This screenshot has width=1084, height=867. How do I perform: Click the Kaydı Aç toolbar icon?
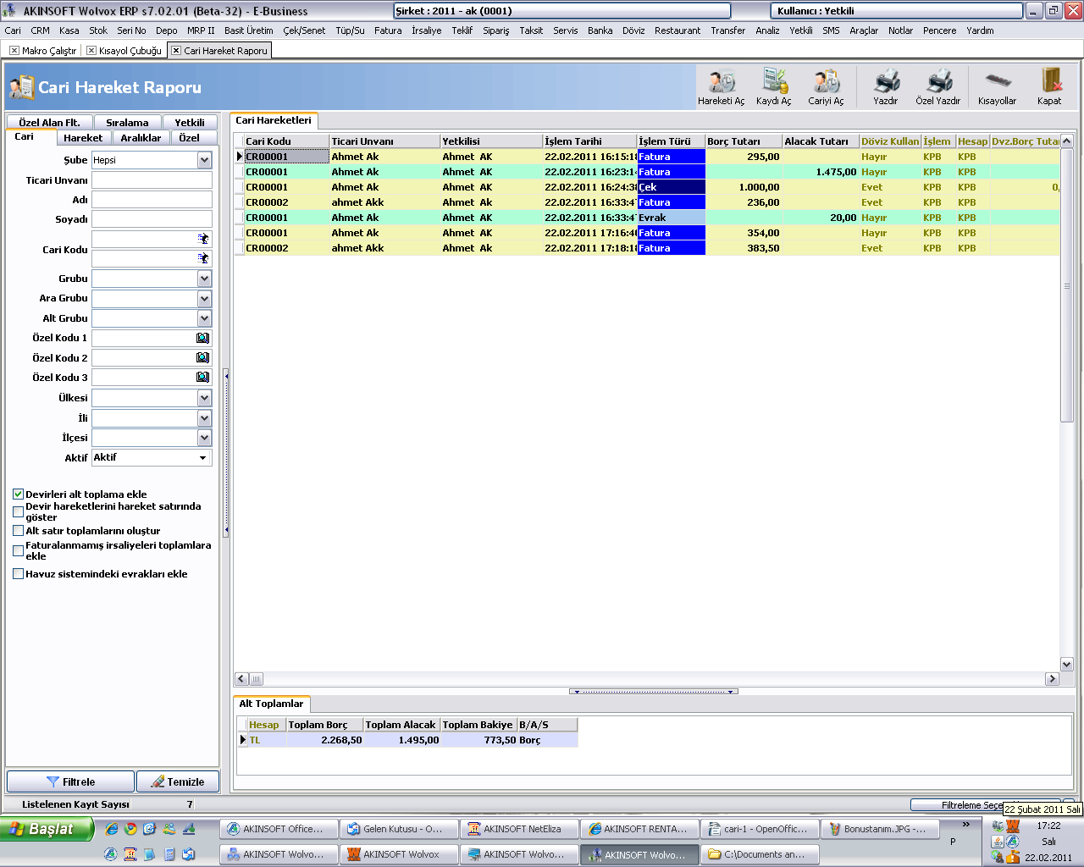[773, 87]
